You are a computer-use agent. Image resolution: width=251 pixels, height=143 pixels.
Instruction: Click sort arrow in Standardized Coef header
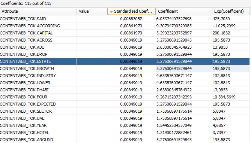[x=111, y=12]
